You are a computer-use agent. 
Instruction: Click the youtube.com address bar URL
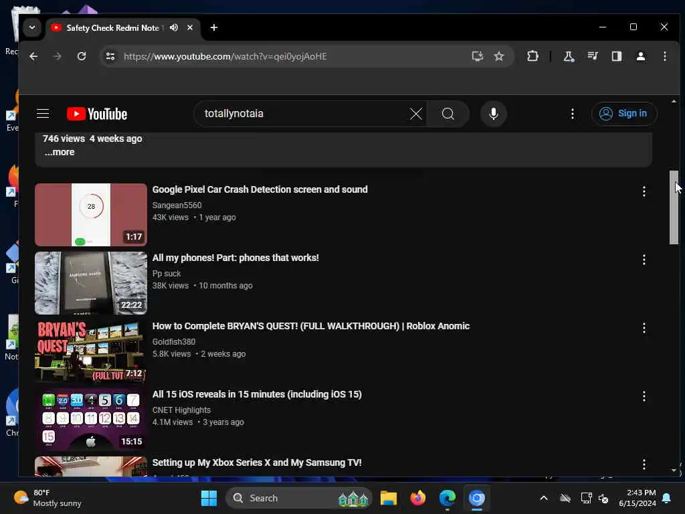coord(225,56)
